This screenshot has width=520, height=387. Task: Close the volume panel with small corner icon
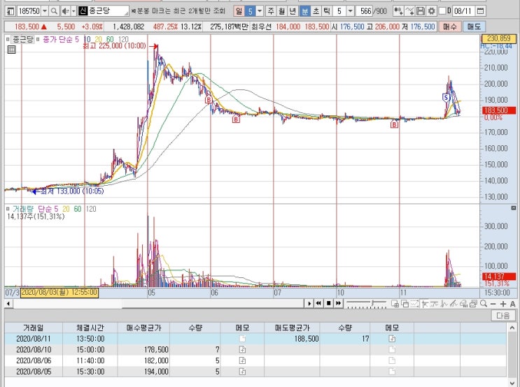[x=514, y=208]
